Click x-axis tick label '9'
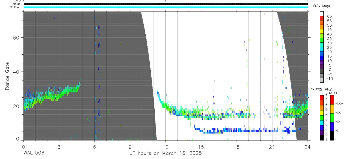Screen dimensions: 346x159 click(x=130, y=147)
